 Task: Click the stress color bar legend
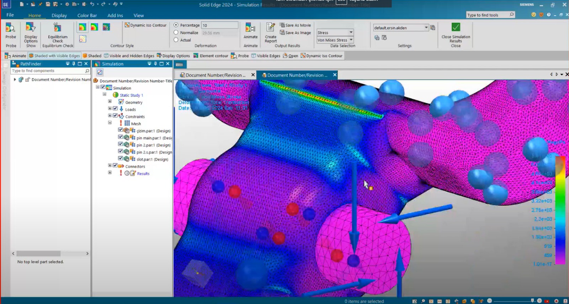[560, 210]
